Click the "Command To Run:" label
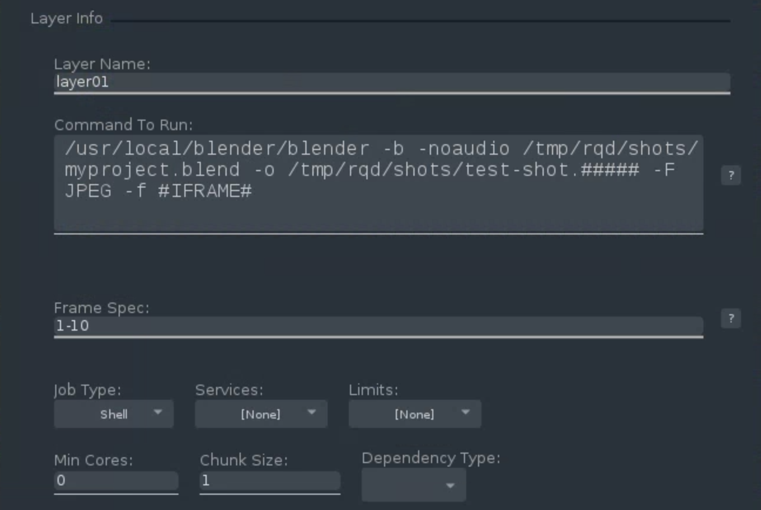Screen dimensions: 761x510 pos(123,125)
